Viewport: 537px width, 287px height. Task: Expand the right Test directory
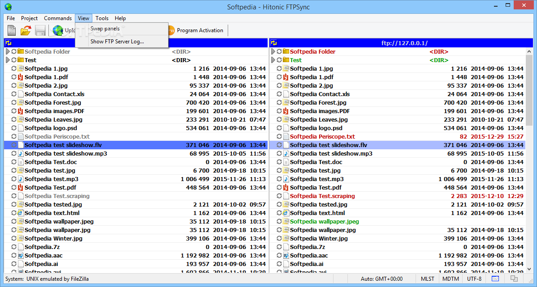(x=273, y=60)
